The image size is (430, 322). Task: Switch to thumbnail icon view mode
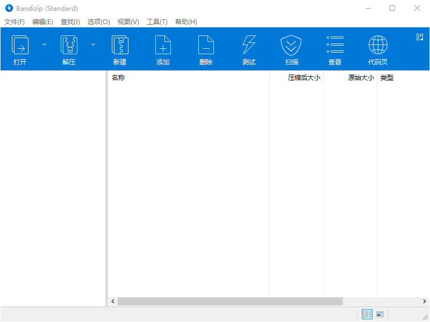[x=380, y=314]
